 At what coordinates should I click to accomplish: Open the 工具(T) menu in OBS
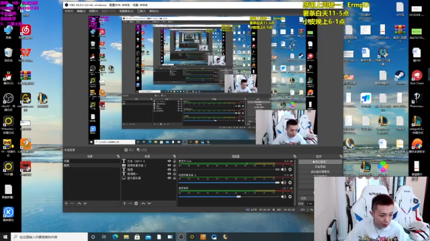[141, 11]
